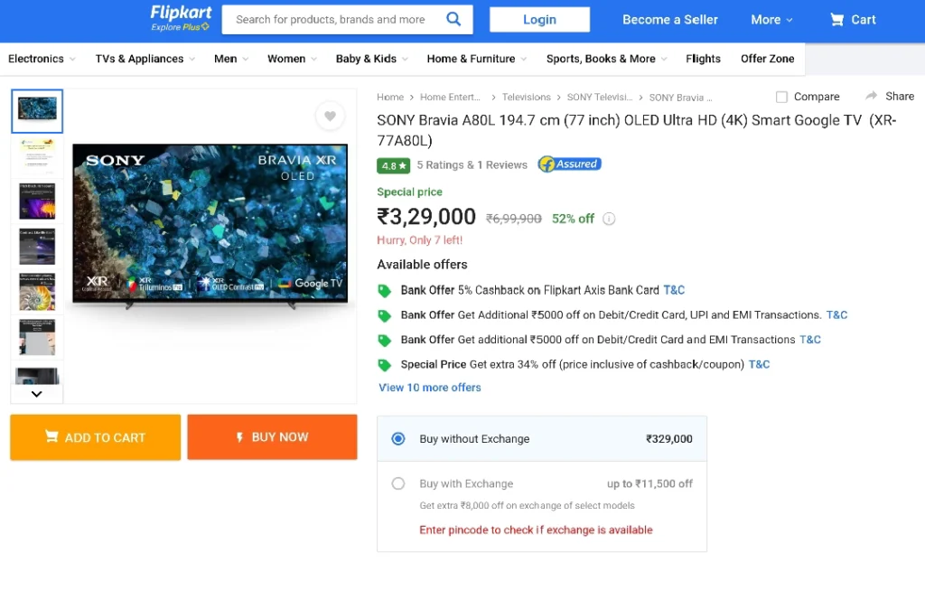The height and width of the screenshot is (590, 925).
Task: Open the Flights menu item
Action: 703,59
